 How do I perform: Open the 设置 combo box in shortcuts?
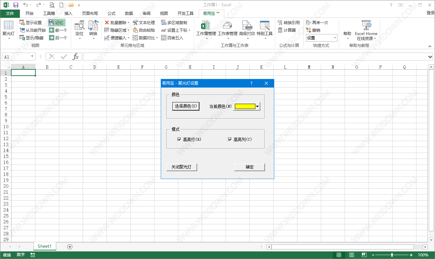pyautogui.click(x=321, y=38)
